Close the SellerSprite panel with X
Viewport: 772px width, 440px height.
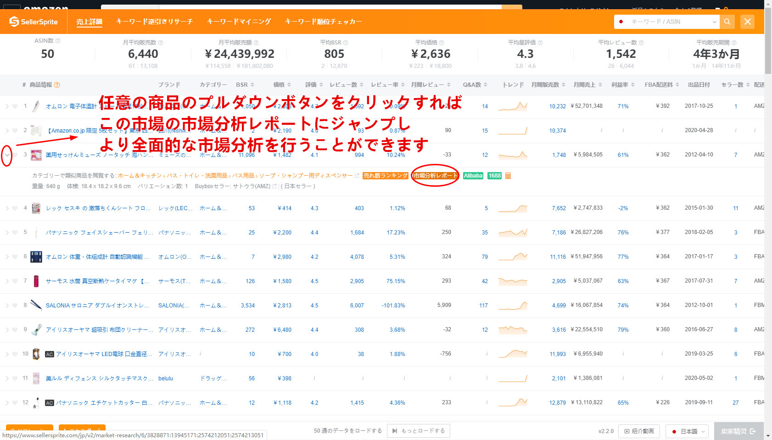[x=747, y=22]
